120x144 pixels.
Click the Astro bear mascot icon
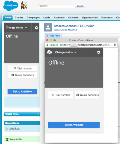[24, 5]
